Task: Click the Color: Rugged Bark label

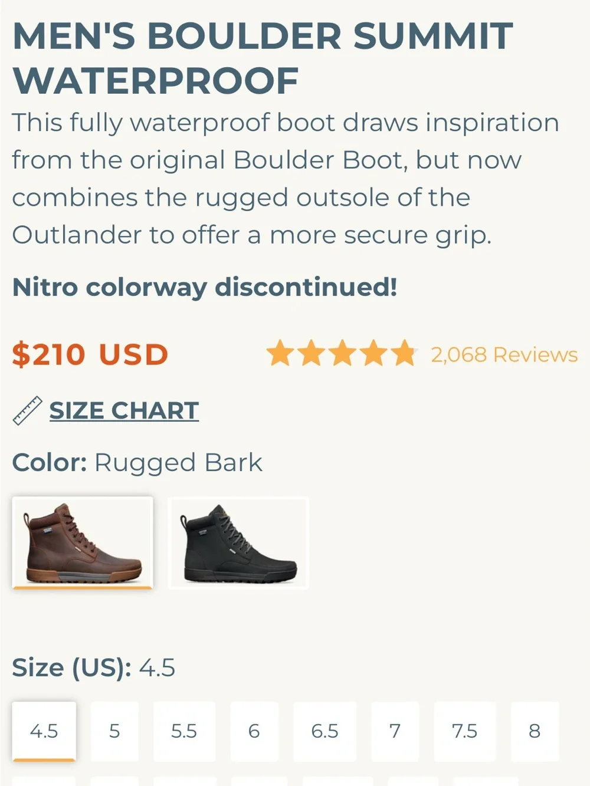Action: pyautogui.click(x=137, y=463)
